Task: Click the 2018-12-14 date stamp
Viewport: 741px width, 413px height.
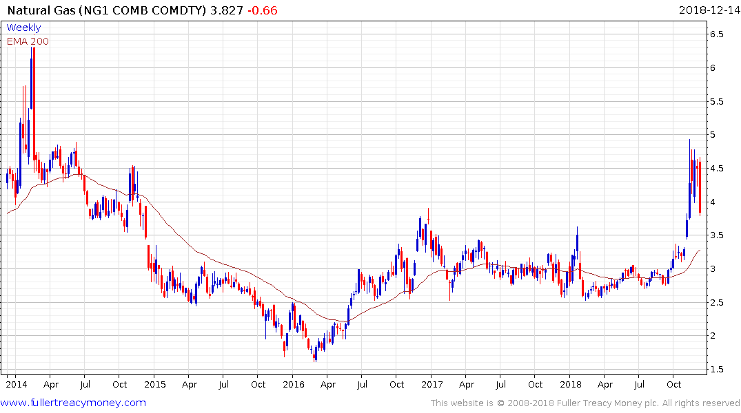Action: pyautogui.click(x=709, y=10)
